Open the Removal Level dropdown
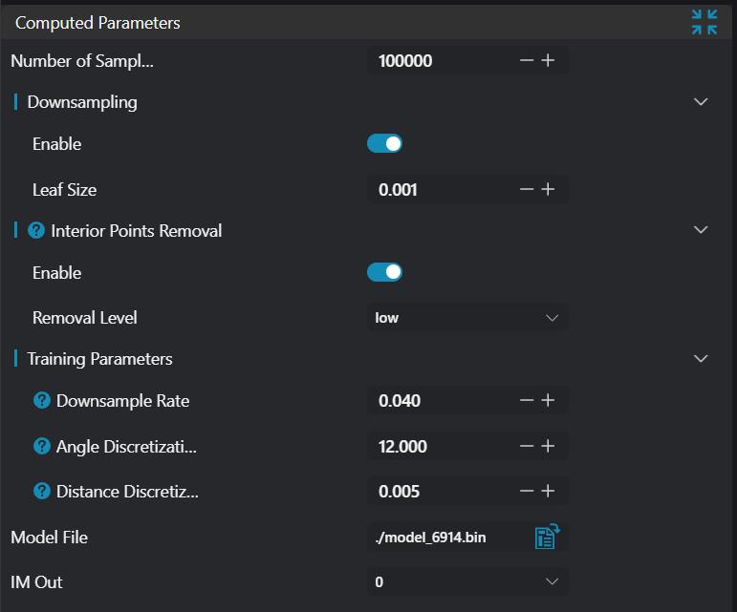737x612 pixels. click(467, 318)
